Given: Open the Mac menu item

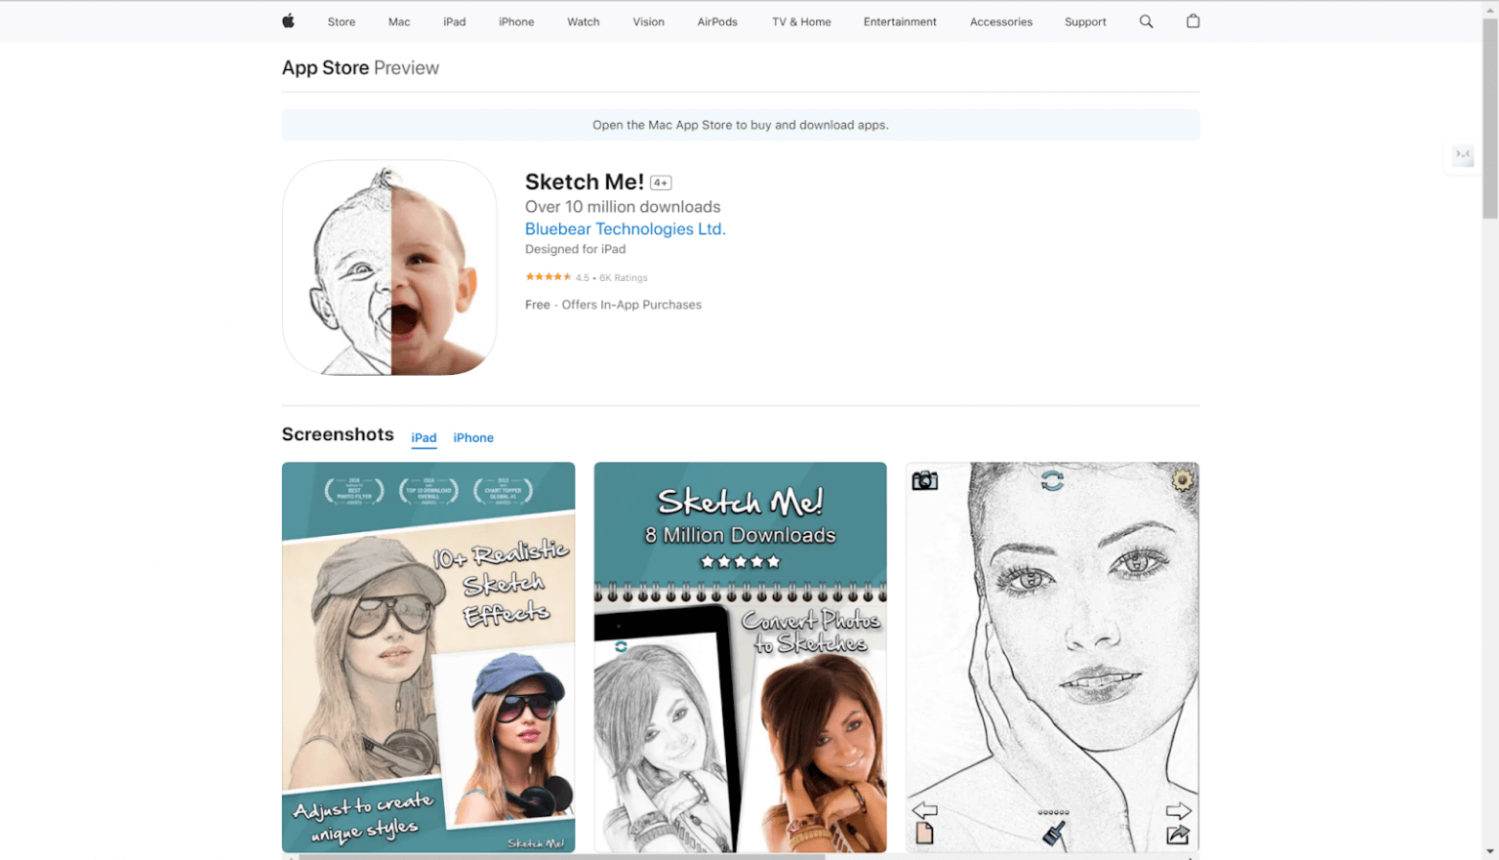Looking at the screenshot, I should pyautogui.click(x=399, y=21).
